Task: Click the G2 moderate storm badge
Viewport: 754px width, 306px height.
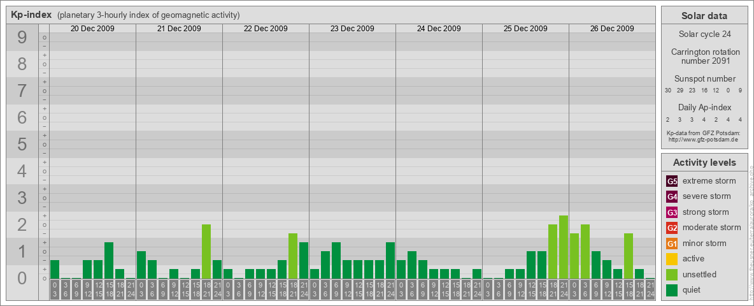Action: click(x=672, y=228)
